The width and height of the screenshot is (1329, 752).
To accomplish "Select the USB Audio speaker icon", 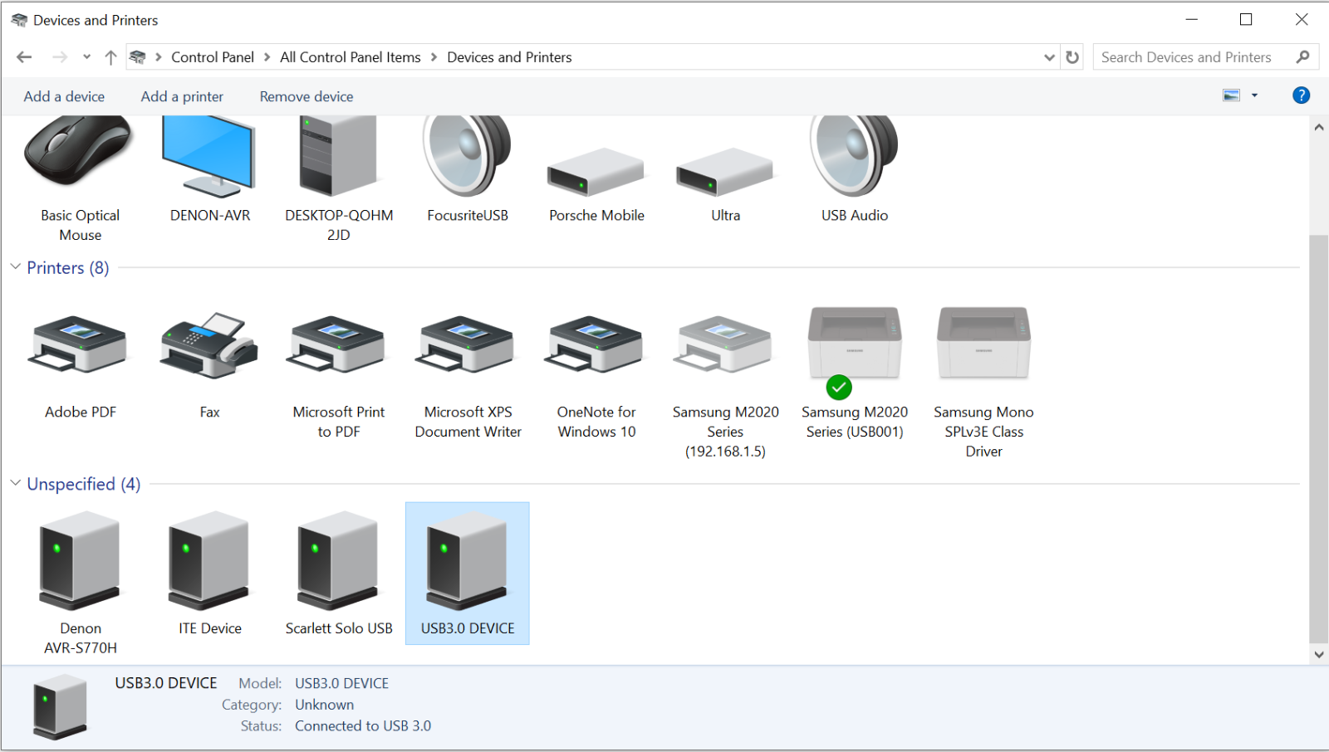I will click(x=854, y=156).
